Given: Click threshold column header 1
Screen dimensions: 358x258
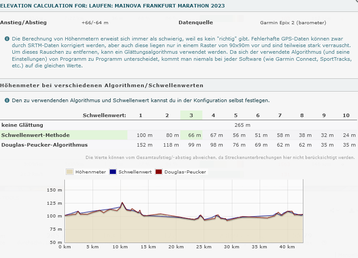Looking at the screenshot, I should [x=141, y=115].
